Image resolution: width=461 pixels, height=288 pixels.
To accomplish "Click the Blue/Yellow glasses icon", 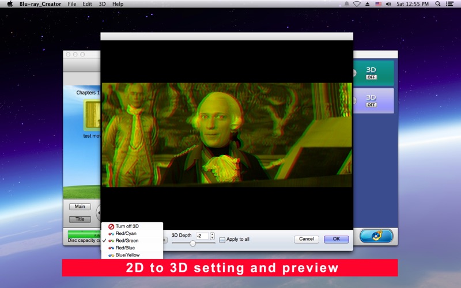I will point(111,255).
